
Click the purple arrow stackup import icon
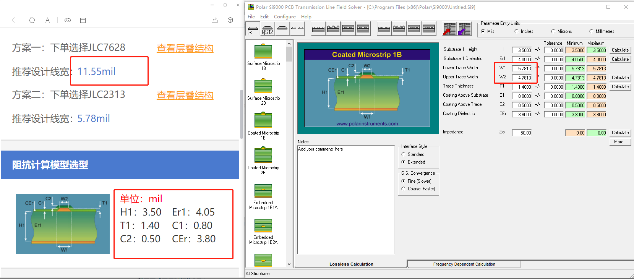[x=464, y=29]
